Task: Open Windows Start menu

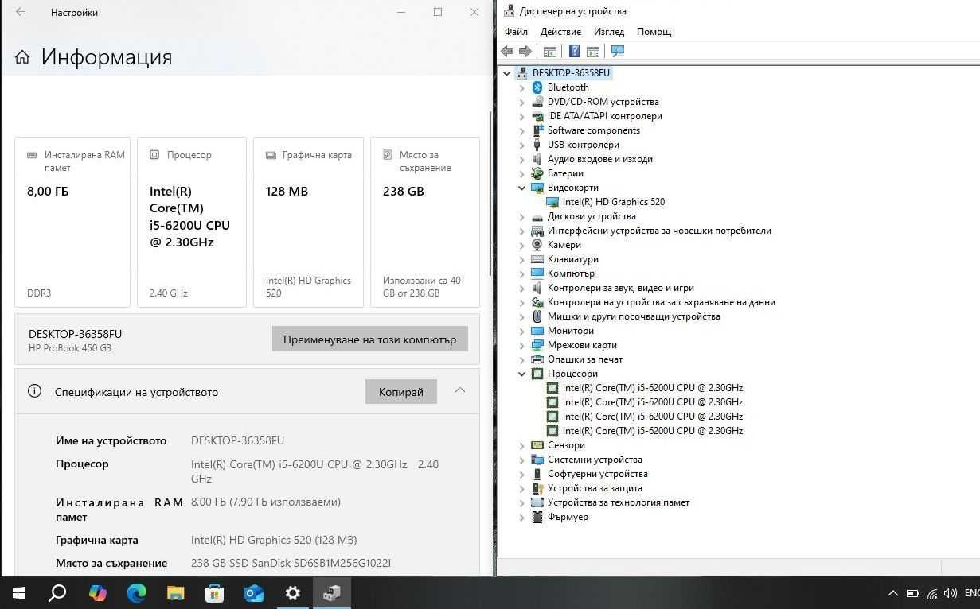Action: click(19, 593)
